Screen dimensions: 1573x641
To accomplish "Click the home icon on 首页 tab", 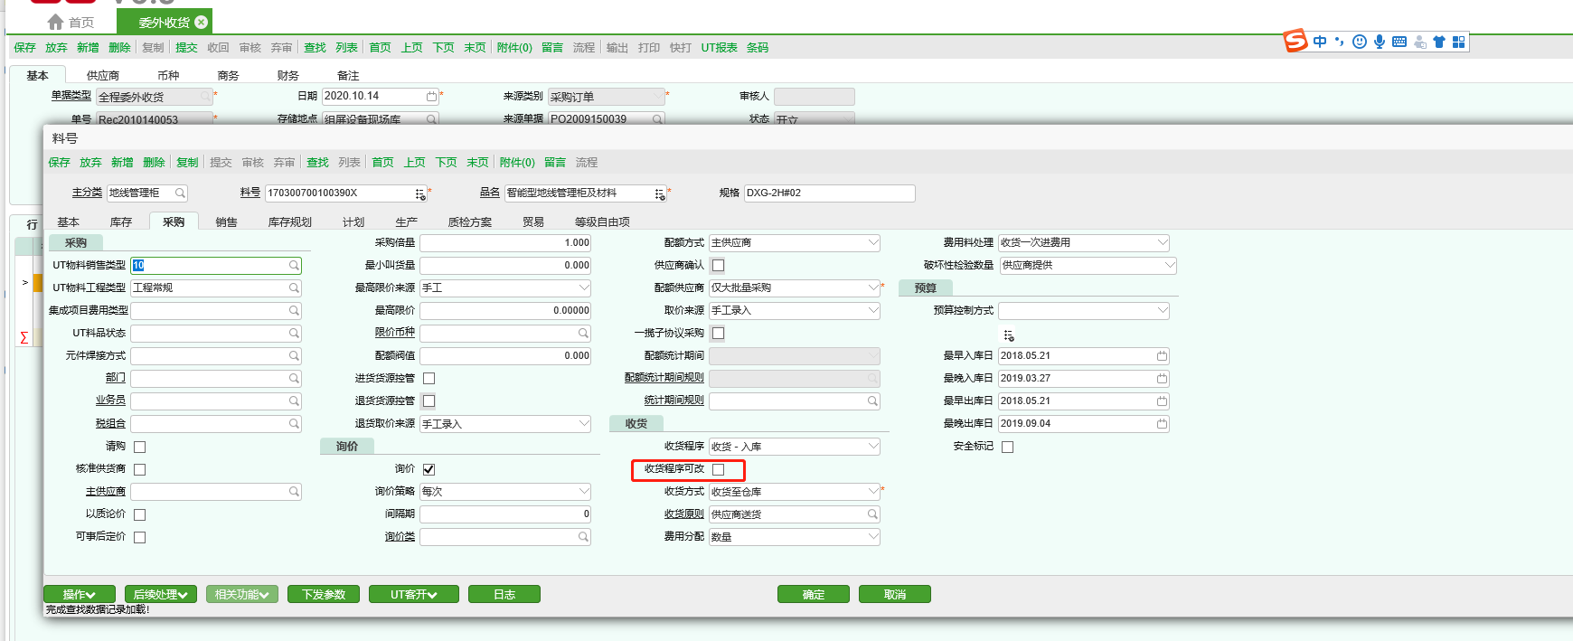I will click(55, 23).
